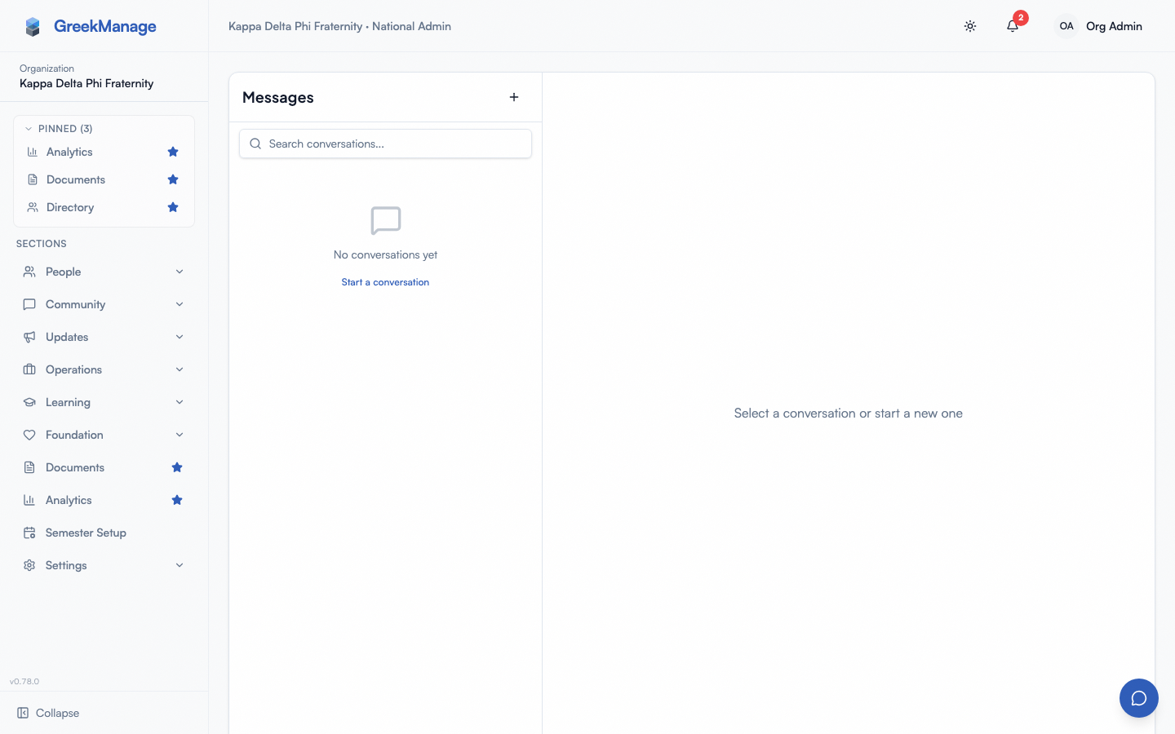Expand the Settings section chevron
Screen dimensions: 1175x734
coord(180,565)
